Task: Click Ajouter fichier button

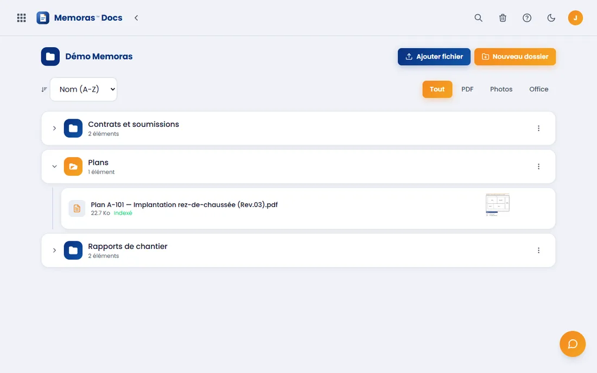Action: 434,56
